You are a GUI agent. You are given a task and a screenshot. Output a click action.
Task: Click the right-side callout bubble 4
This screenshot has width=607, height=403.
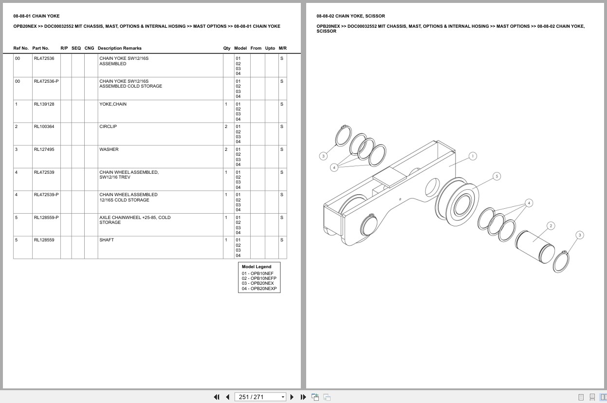coord(529,203)
